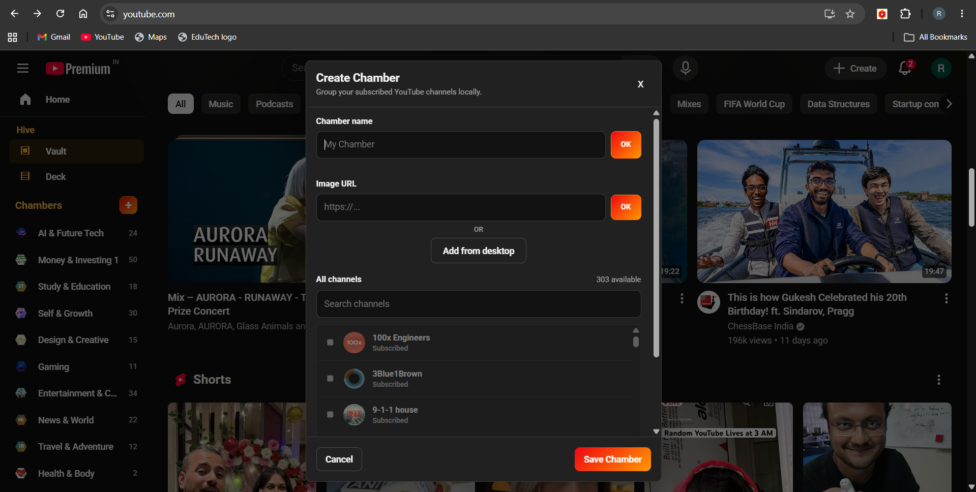Open EduTech logo bookmark
This screenshot has width=976, height=492.
point(207,37)
